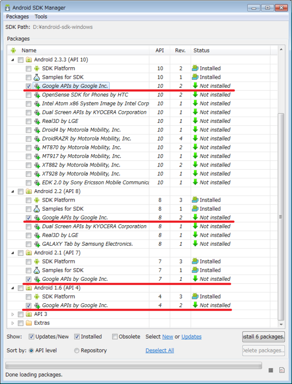Click the Android robot icon in header
This screenshot has height=384, width=292.
tap(13, 50)
